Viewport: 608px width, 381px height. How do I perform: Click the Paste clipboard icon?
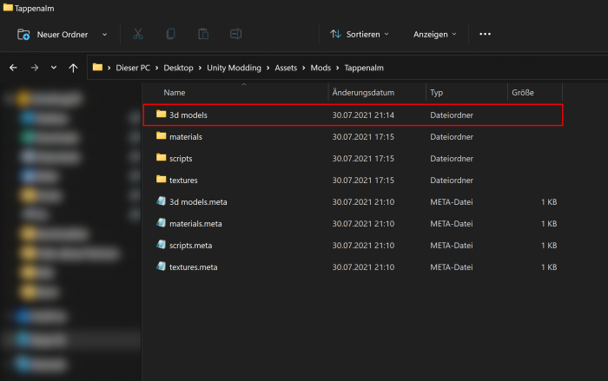click(x=202, y=34)
